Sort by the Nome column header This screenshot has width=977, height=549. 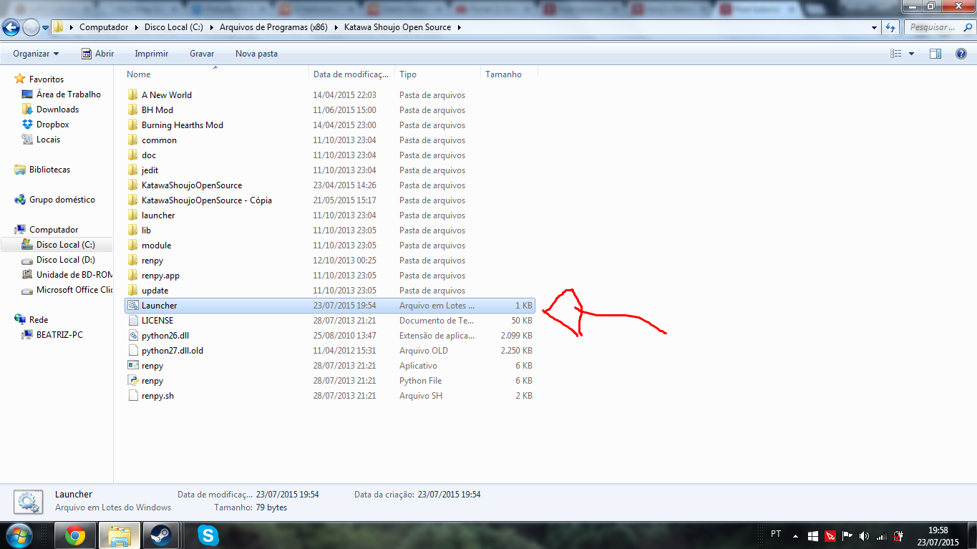(x=217, y=74)
